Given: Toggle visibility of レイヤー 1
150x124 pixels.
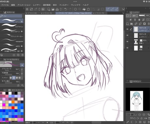Looking at the screenshot, I should 127,36.
